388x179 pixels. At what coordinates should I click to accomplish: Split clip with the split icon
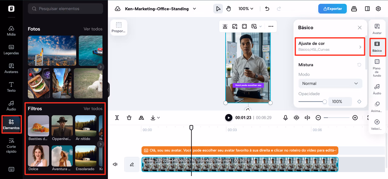tap(117, 118)
